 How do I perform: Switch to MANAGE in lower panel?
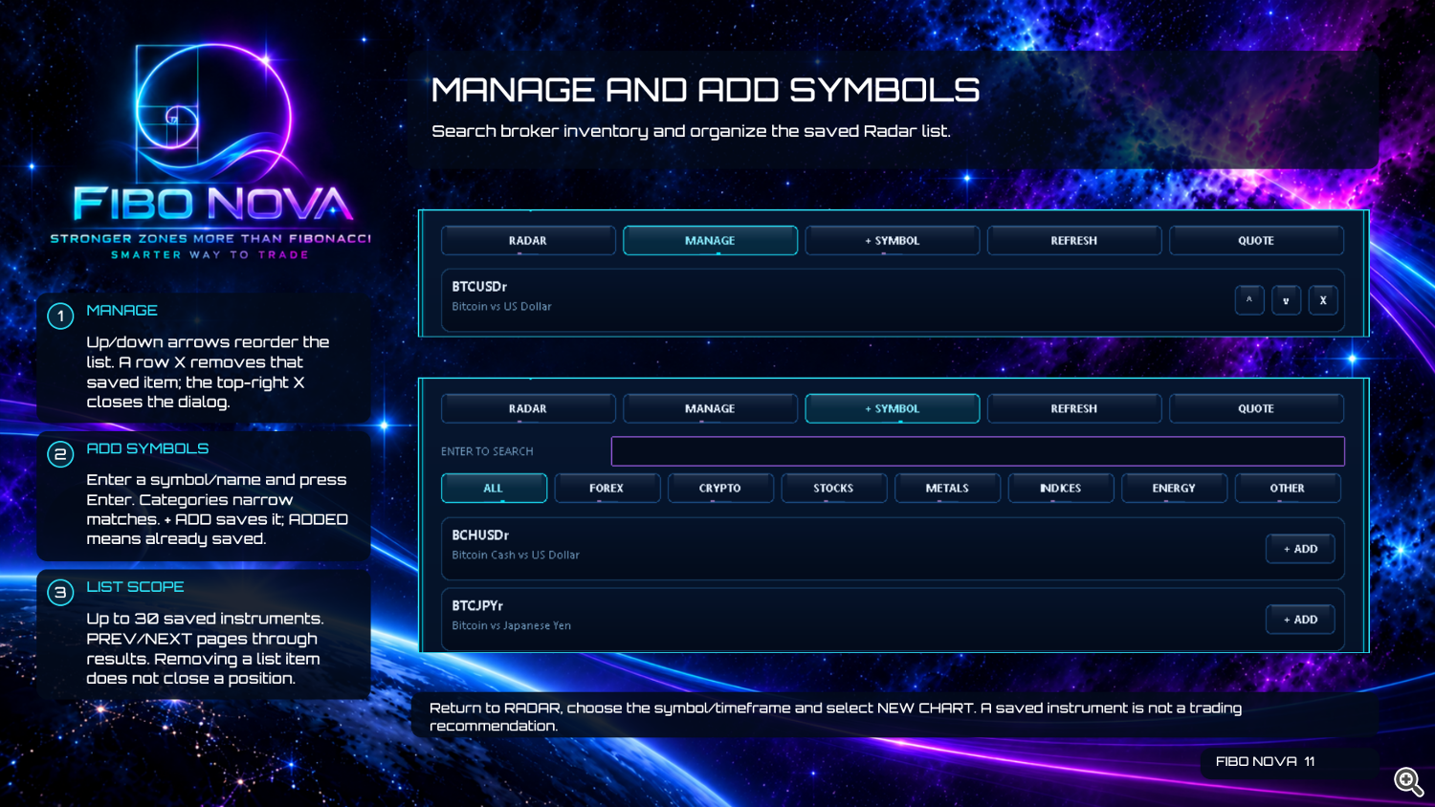[710, 408]
